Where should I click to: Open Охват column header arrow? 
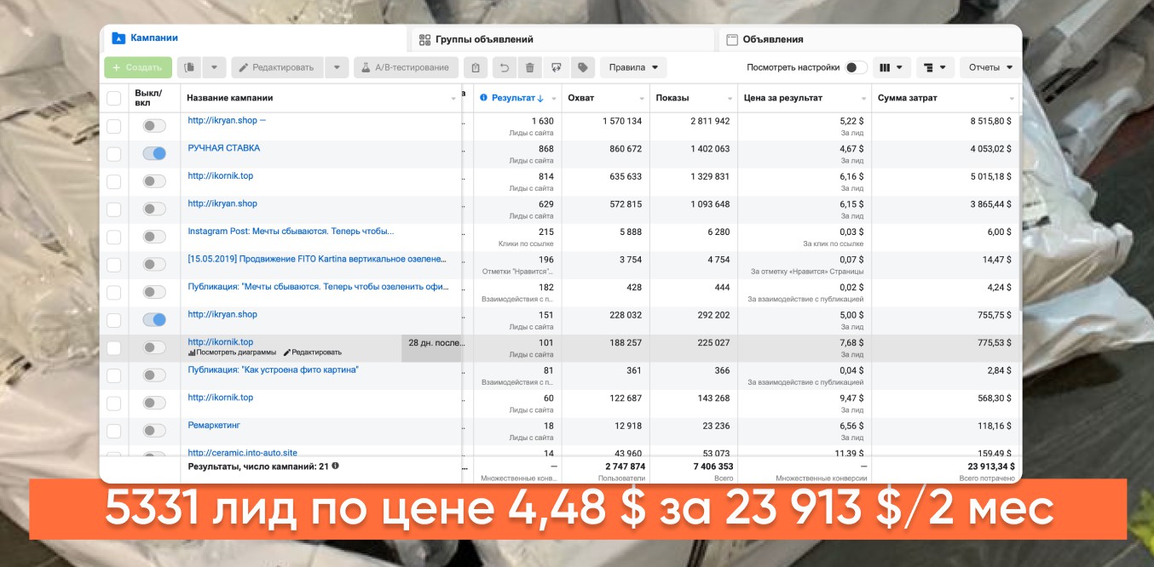[x=642, y=99]
